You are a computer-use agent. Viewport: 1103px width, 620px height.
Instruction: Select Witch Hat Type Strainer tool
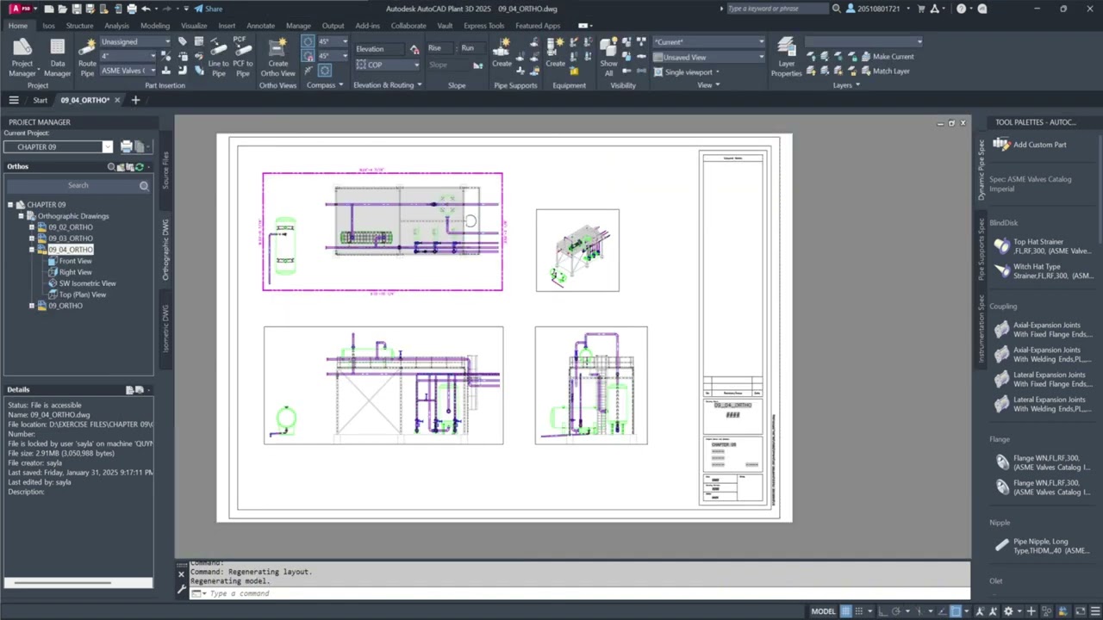(1044, 271)
